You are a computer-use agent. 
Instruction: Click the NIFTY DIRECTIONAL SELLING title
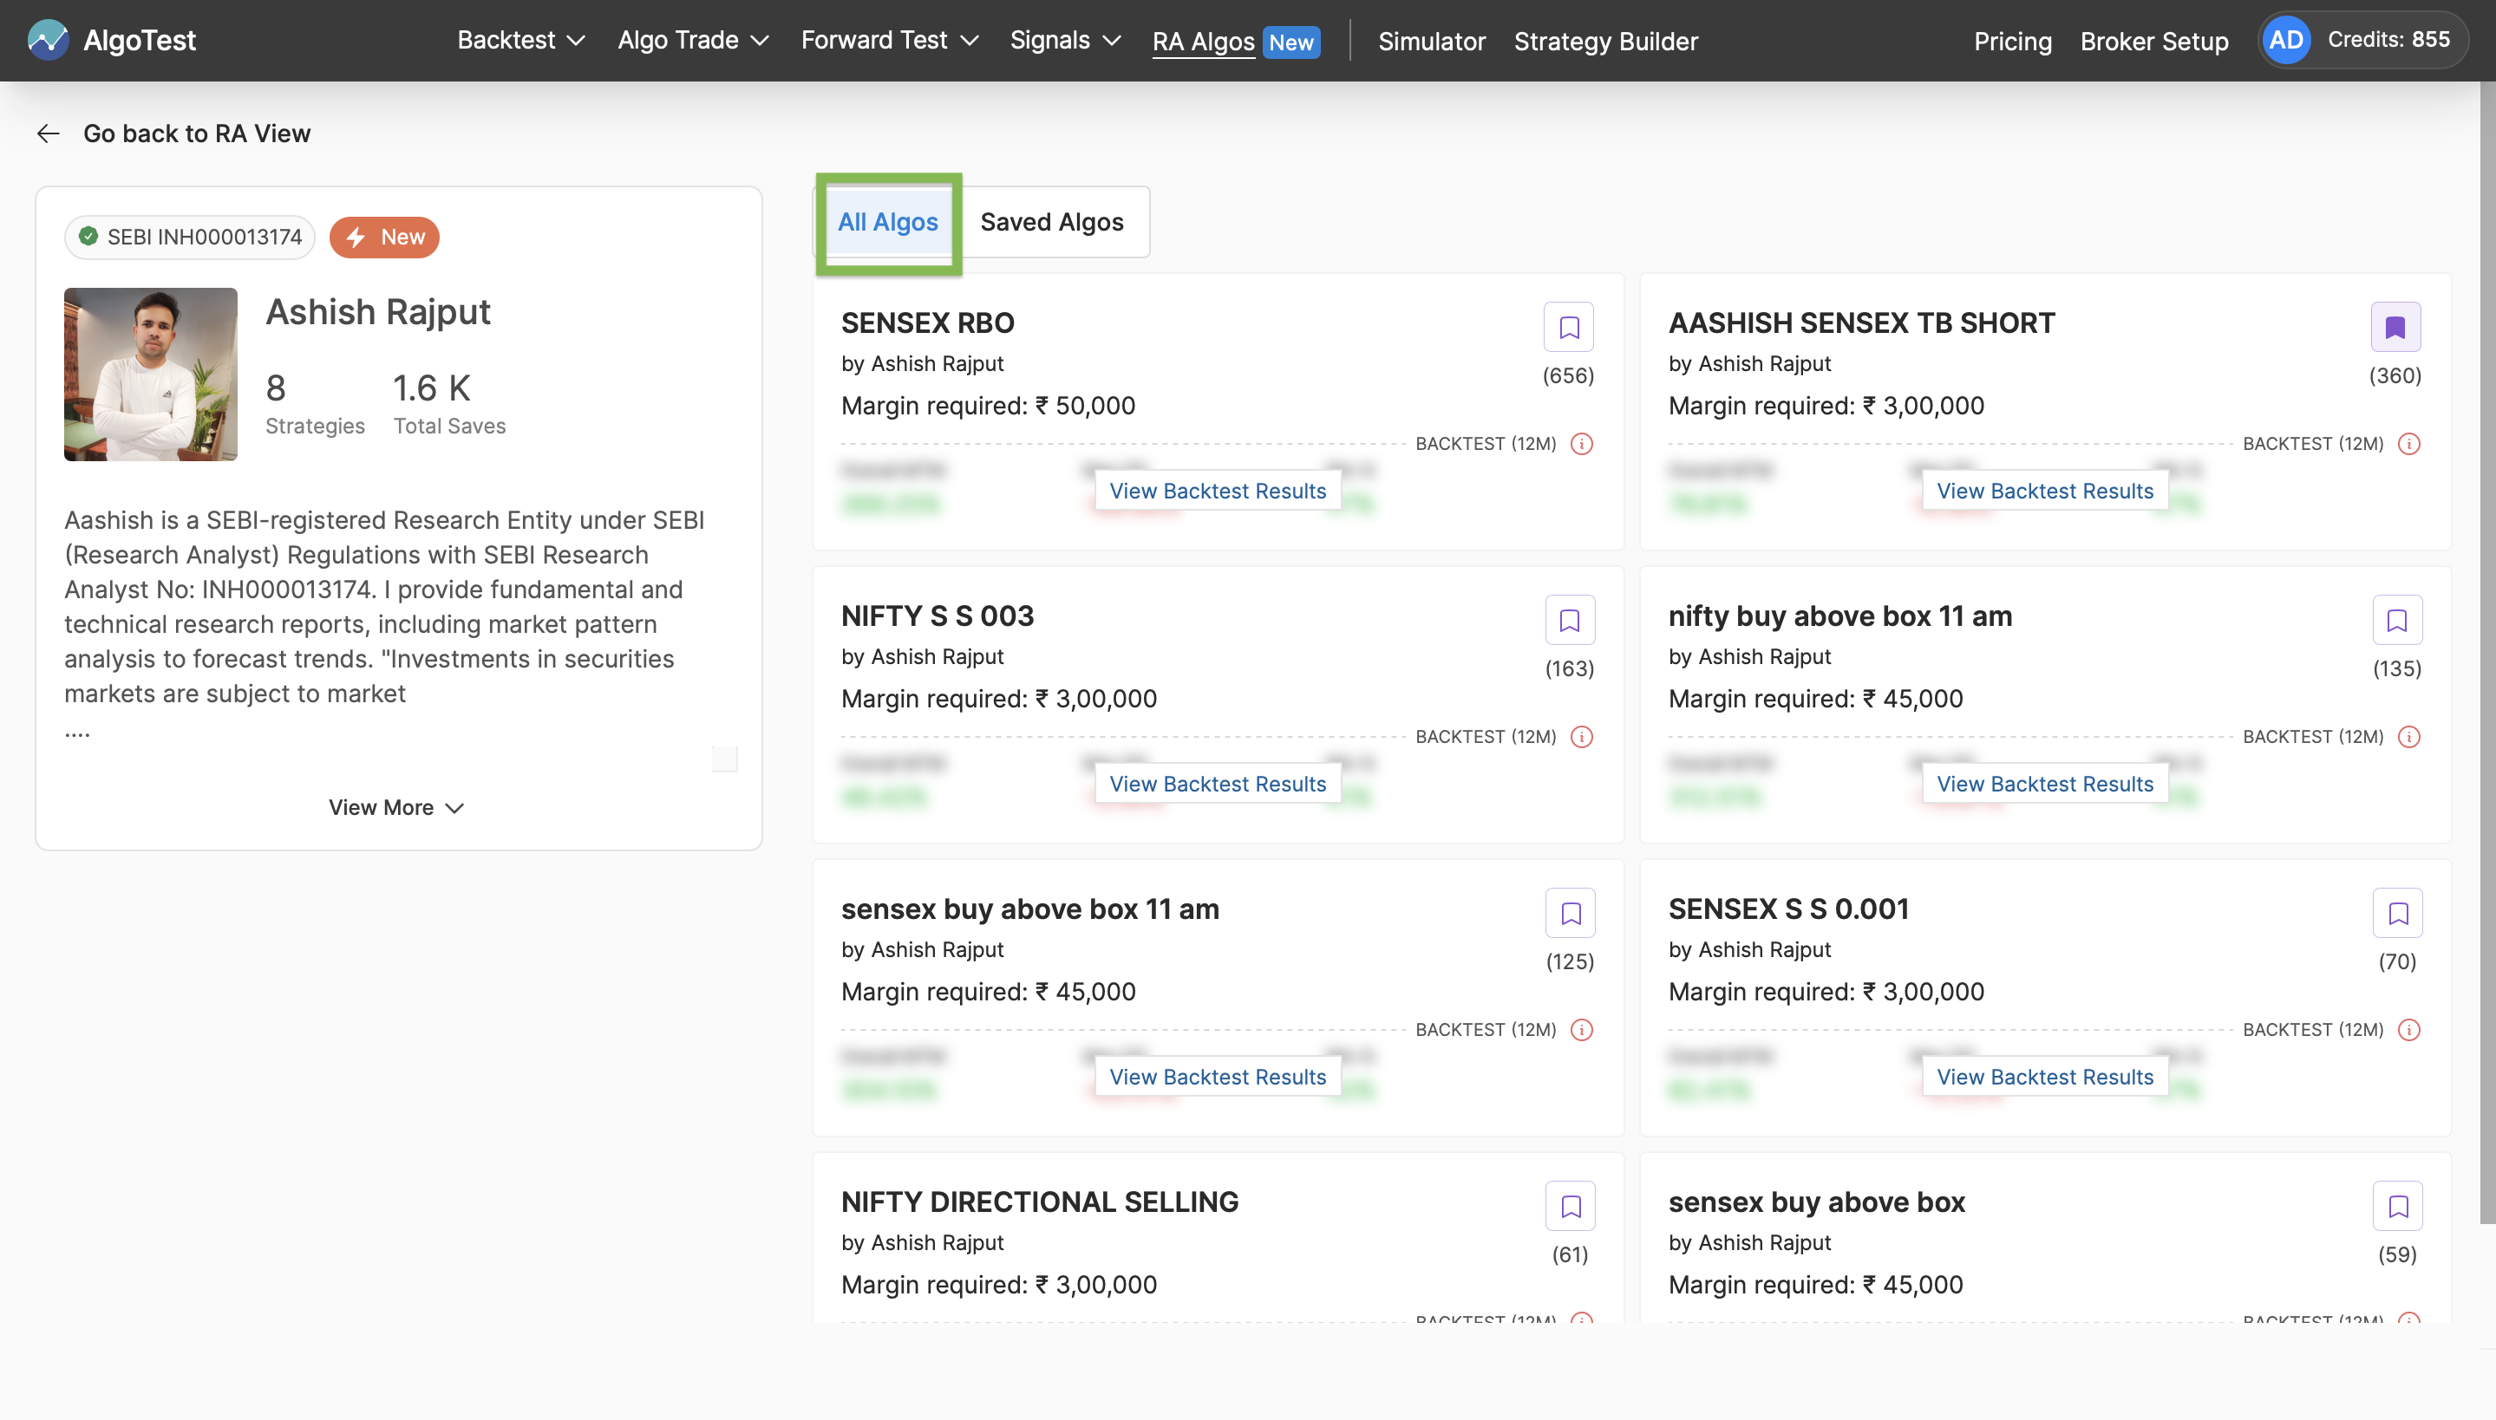pos(1040,1202)
